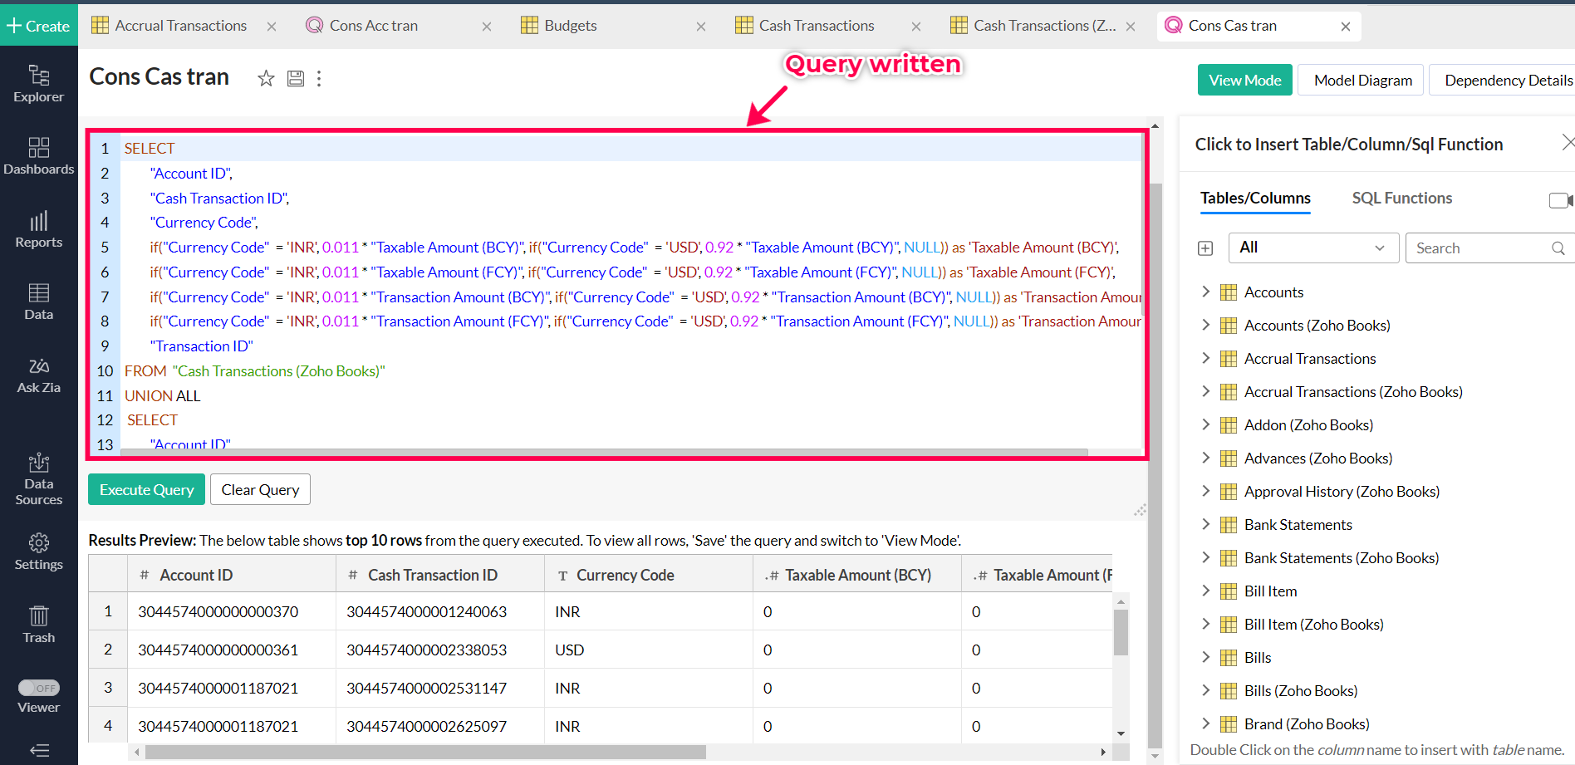Screen dimensions: 1575x765
Task: Click the Taxable Amount (BCY) column header
Action: [858, 575]
